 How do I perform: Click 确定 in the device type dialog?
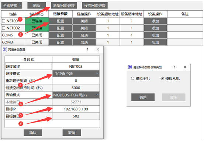[143, 98]
